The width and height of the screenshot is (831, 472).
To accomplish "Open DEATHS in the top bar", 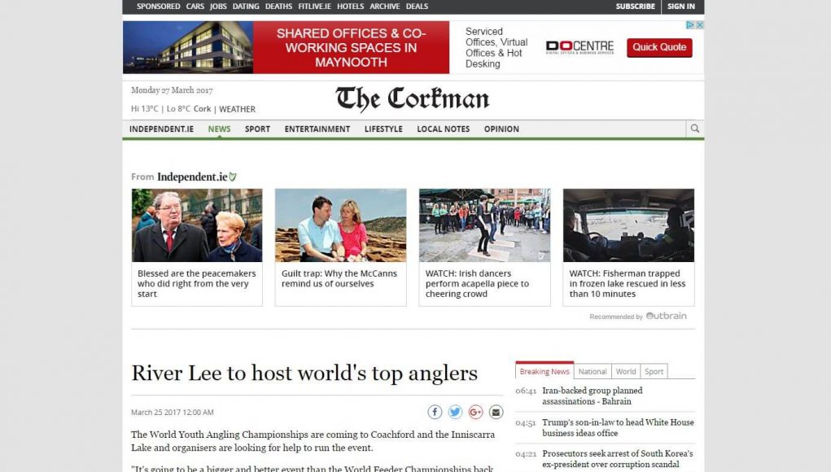I will pyautogui.click(x=279, y=7).
